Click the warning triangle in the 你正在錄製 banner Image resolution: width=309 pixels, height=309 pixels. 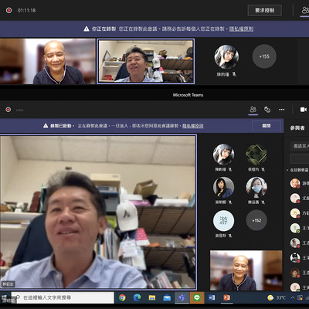tap(87, 29)
